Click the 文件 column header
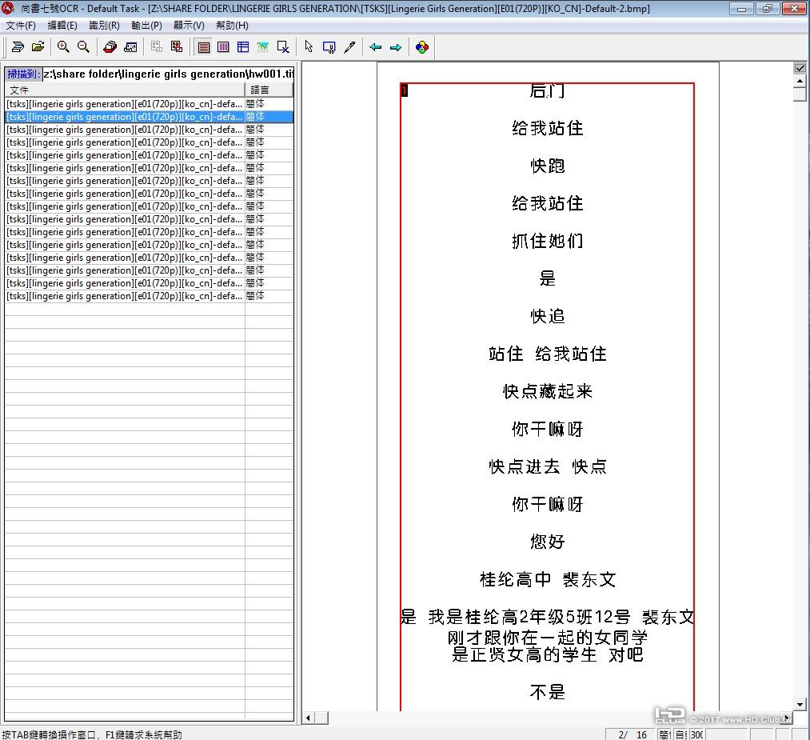Screen dimensions: 810x740 (x=125, y=90)
